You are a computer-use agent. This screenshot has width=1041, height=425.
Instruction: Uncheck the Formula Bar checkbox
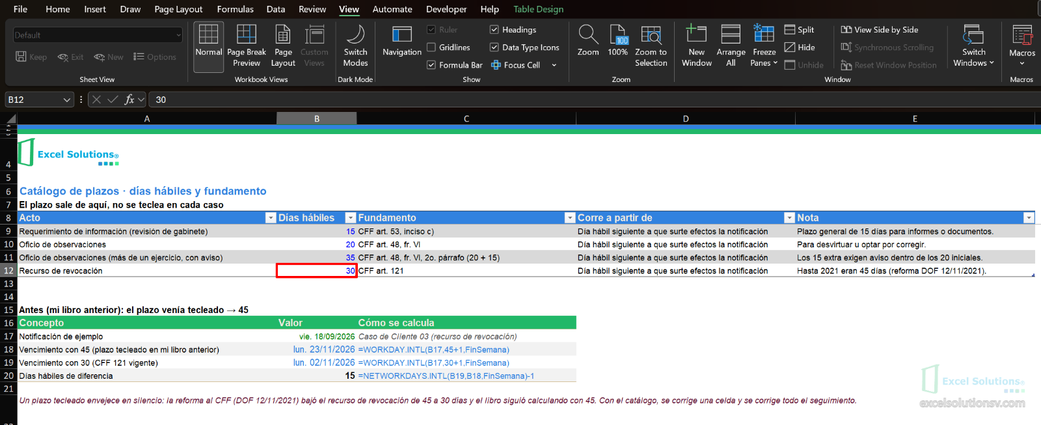click(x=431, y=65)
